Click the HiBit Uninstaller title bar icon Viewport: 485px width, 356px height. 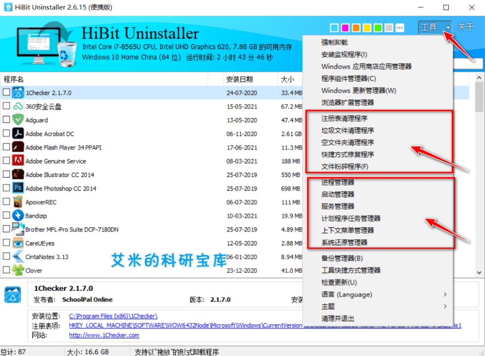(8, 7)
